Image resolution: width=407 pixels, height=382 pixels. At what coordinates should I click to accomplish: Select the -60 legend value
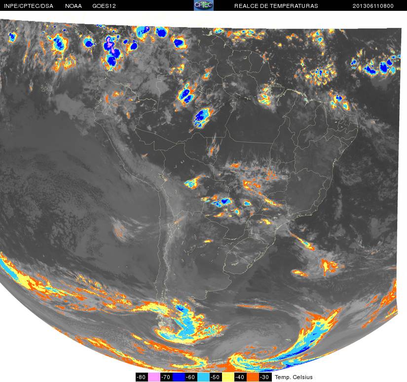click(191, 377)
